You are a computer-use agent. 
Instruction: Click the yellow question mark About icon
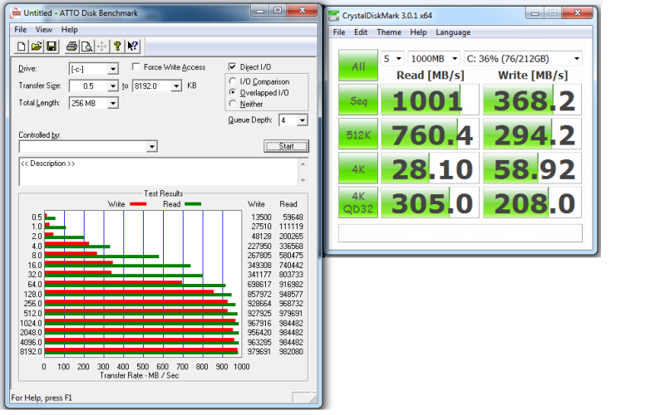pos(117,46)
